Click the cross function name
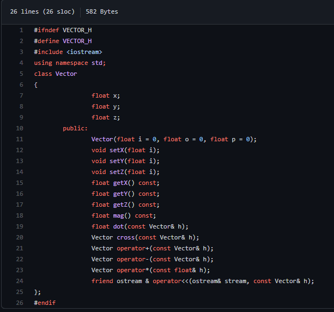 point(126,237)
